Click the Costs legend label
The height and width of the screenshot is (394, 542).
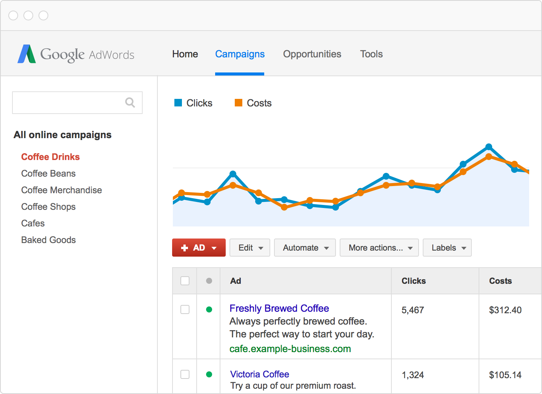(259, 103)
